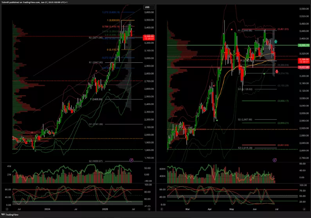
Task: Click the green up arrow marker on right chart
Action: pos(276,41)
